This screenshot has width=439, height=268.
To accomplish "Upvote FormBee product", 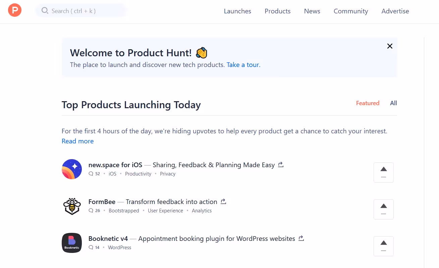I will (383, 209).
